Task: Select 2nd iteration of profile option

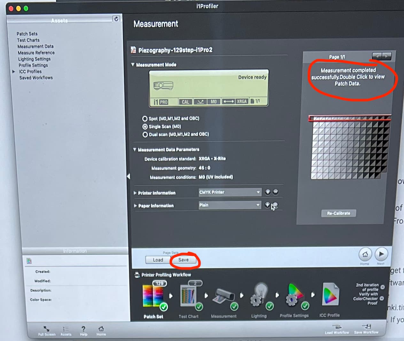Action: click(383, 287)
